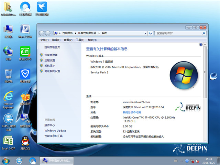
Task: Open QQ Browser from the taskbar
Action: [x=33, y=161]
